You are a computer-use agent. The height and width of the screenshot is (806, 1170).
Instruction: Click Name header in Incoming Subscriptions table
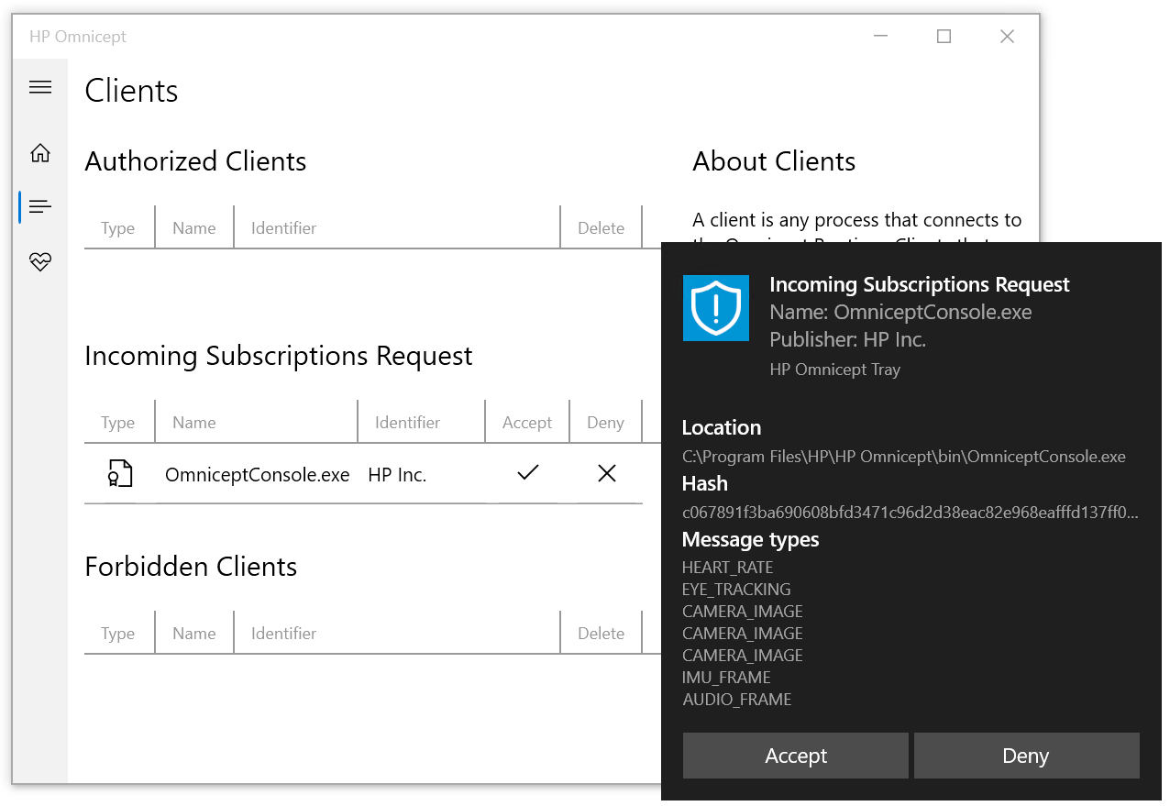point(194,423)
